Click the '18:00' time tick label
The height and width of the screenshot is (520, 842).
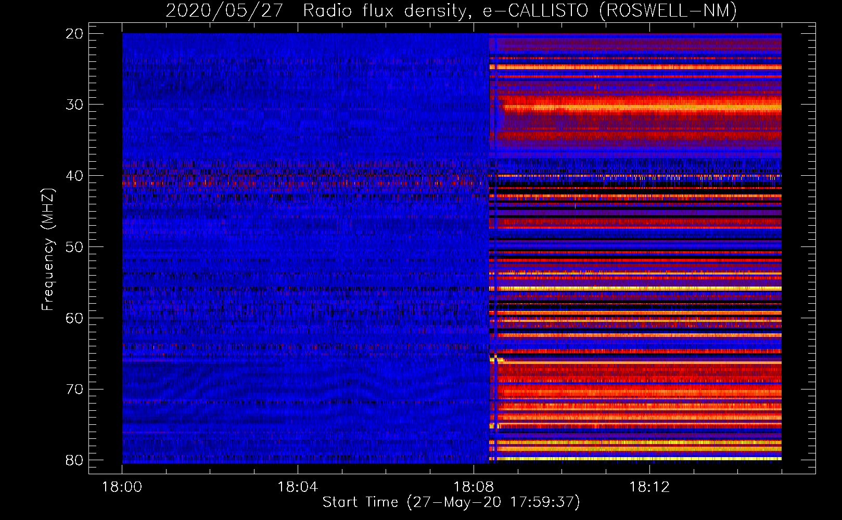pyautogui.click(x=122, y=487)
